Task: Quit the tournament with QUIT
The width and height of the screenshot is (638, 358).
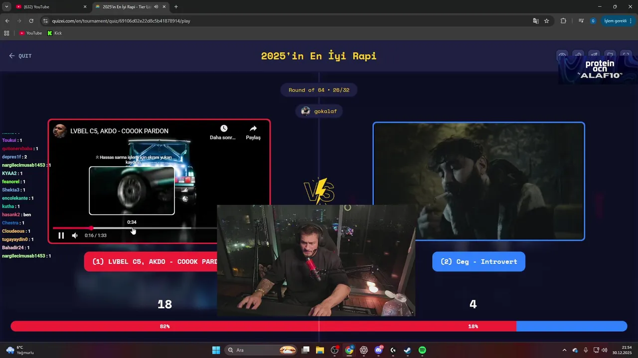Action: pos(20,56)
